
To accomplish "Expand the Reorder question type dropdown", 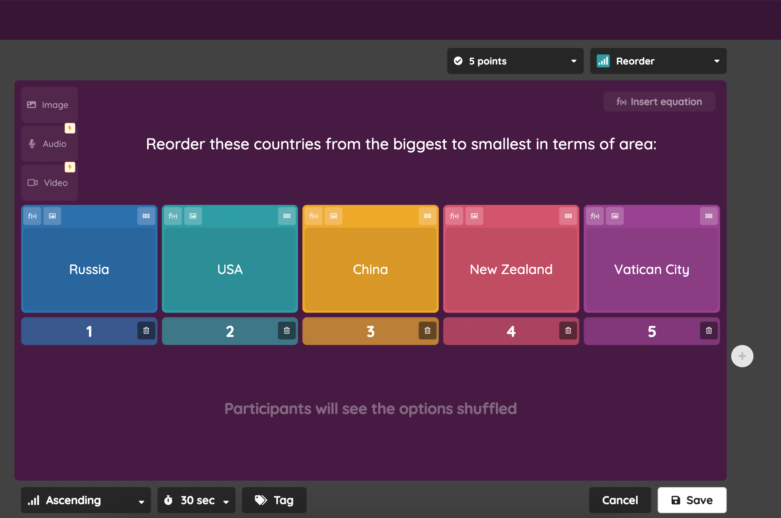I will 658,61.
